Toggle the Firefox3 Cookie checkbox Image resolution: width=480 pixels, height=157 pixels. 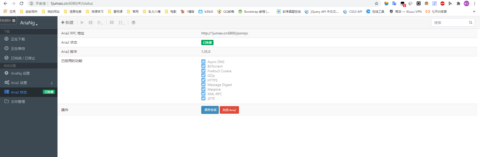pos(203,71)
